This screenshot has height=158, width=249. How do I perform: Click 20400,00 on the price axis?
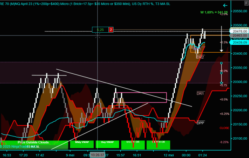point(240,53)
